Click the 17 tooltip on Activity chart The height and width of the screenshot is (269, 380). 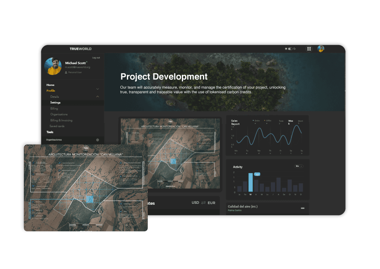click(x=257, y=175)
